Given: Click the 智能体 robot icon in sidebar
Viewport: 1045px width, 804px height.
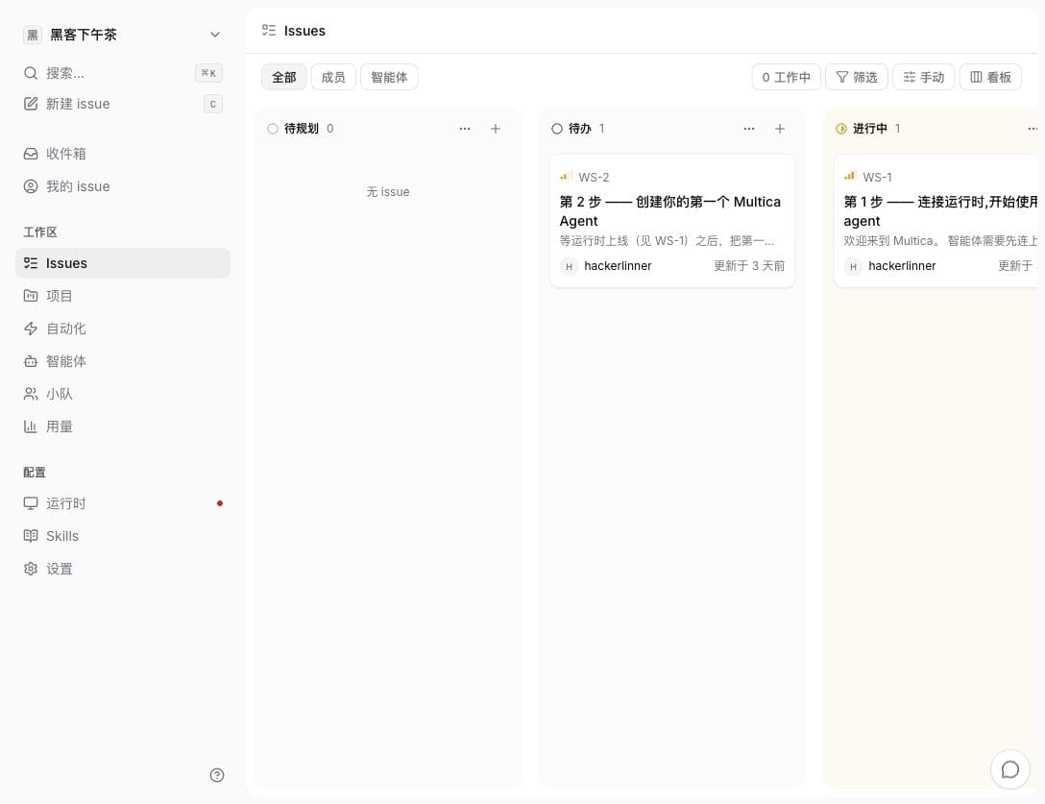Looking at the screenshot, I should (x=31, y=361).
